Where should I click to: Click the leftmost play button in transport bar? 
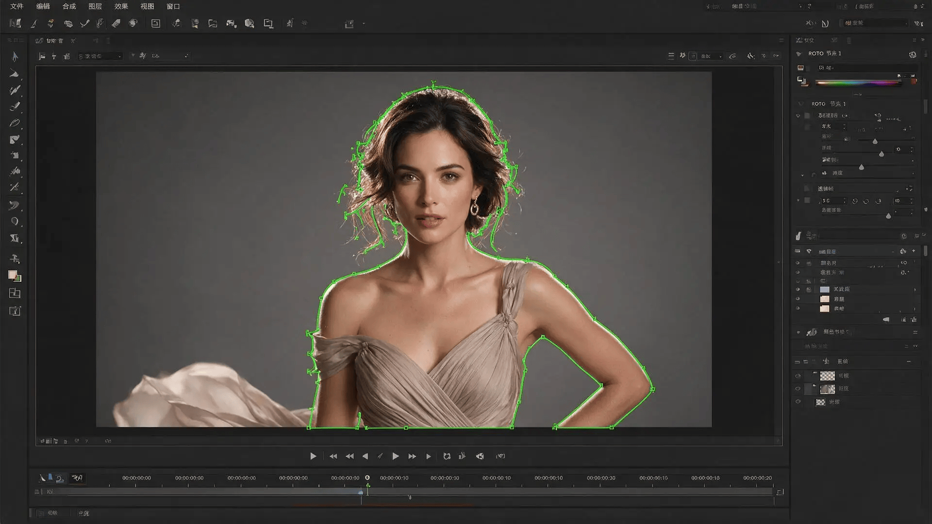pos(313,456)
